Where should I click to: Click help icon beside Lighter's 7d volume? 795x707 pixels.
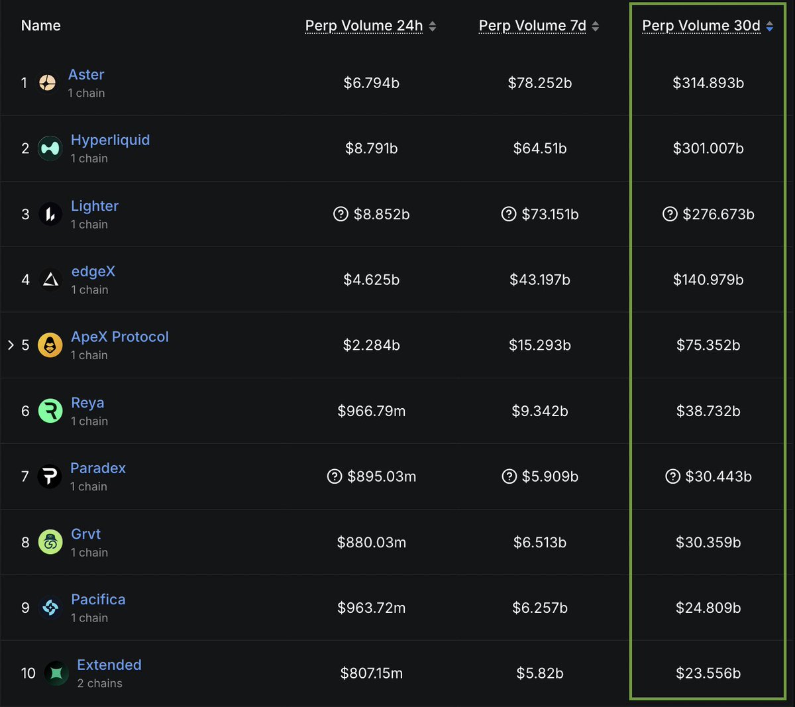pos(509,214)
